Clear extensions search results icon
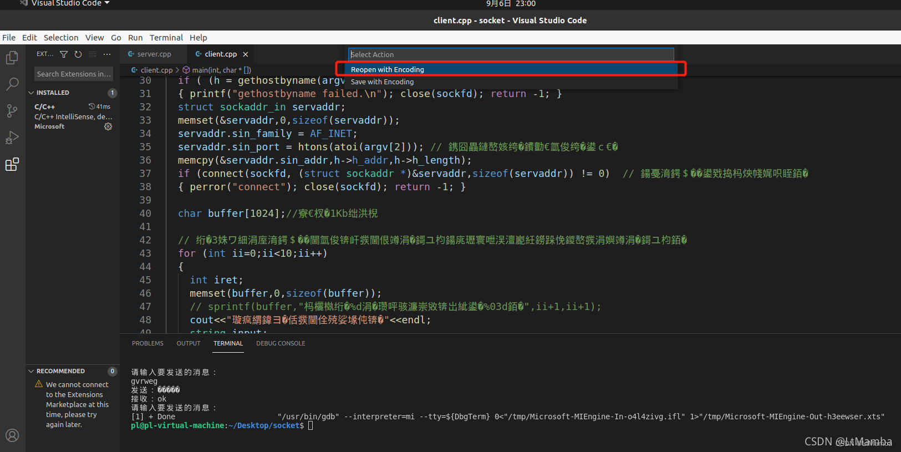Screen dimensions: 901x452 pyautogui.click(x=93, y=54)
